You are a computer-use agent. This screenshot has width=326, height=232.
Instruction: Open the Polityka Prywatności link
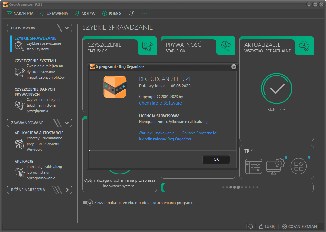tap(199, 133)
